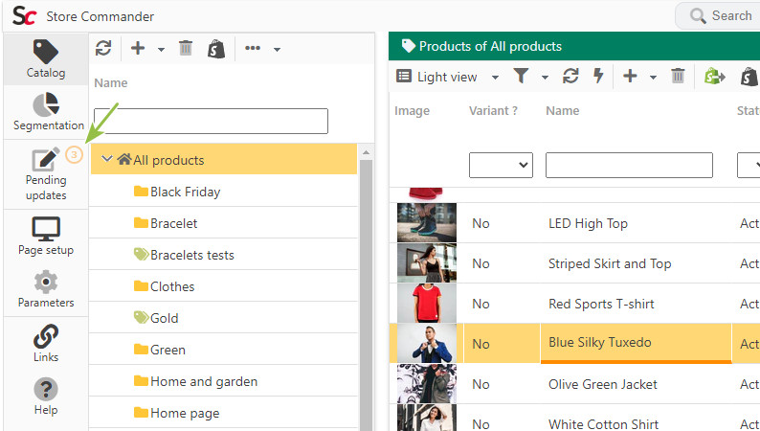Viewport: 760px width, 431px height.
Task: Click the category tree scrollbar
Action: (366, 291)
